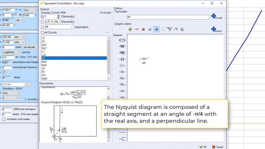Viewport: 265px width, 149px height.
Task: Open the Logarithmic spacing dropdown
Action: point(11,52)
